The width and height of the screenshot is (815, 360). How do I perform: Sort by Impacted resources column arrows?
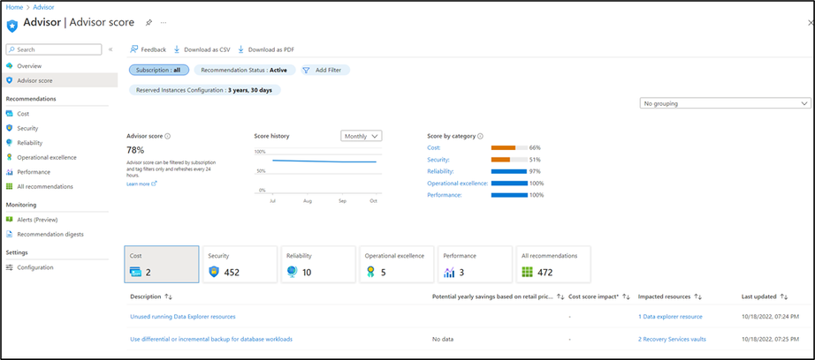tap(698, 296)
